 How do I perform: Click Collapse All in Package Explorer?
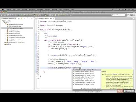click(19, 18)
